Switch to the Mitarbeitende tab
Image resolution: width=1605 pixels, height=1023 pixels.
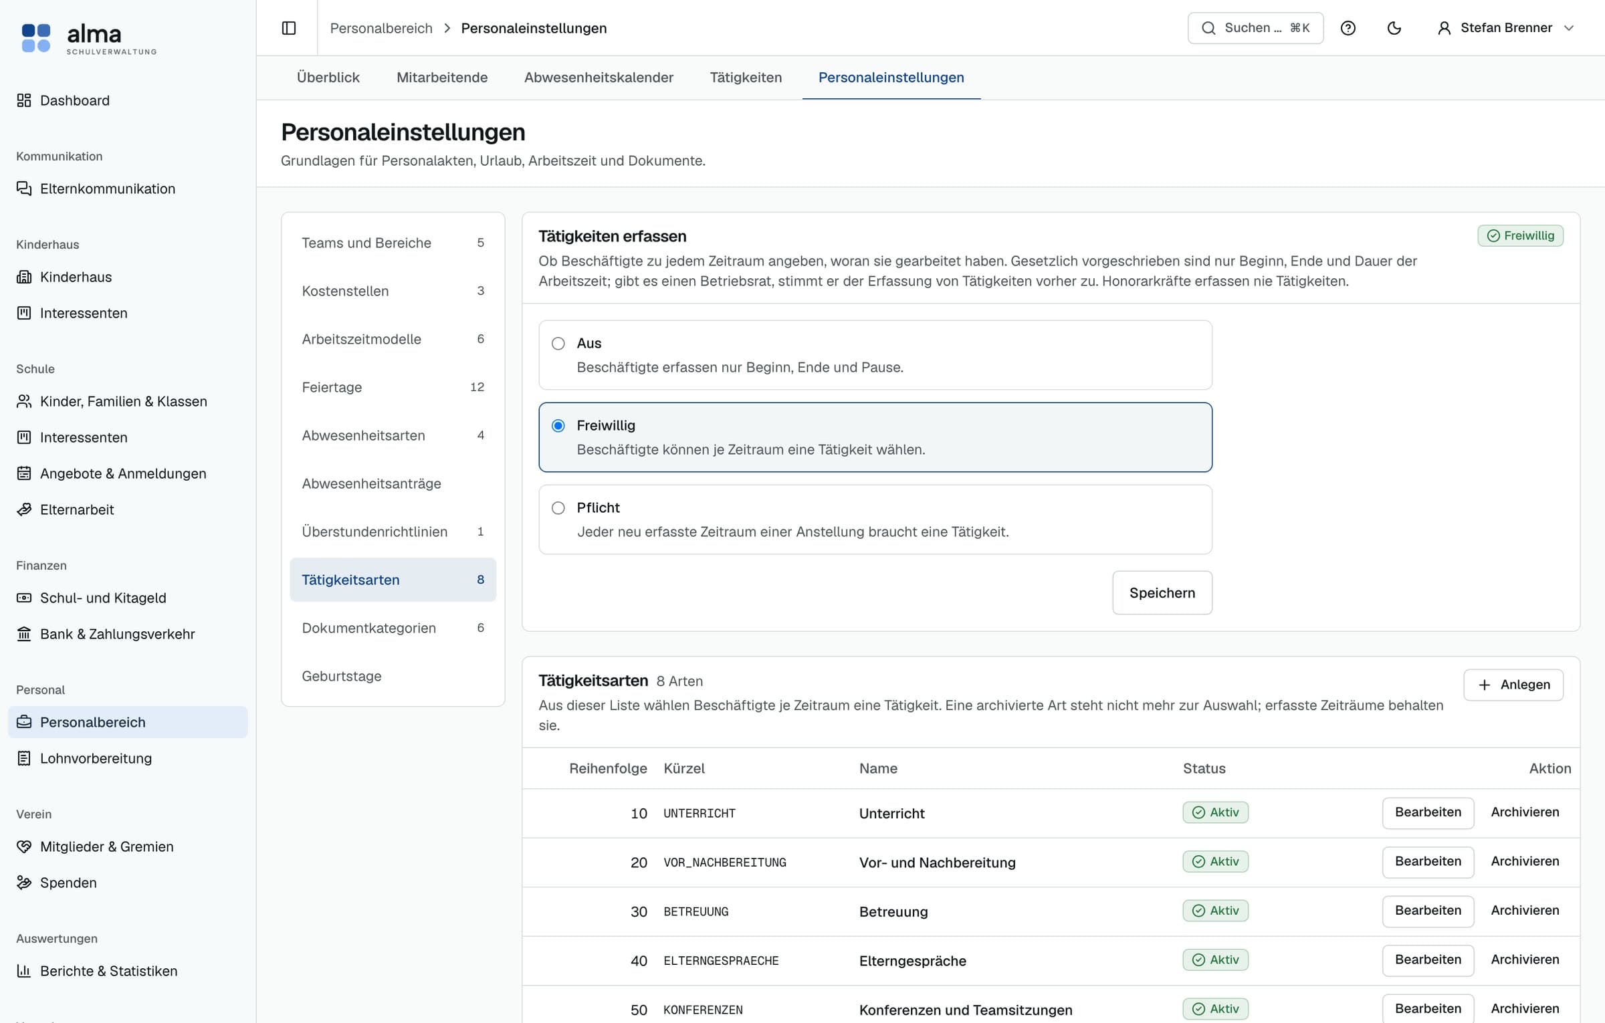[x=442, y=78]
